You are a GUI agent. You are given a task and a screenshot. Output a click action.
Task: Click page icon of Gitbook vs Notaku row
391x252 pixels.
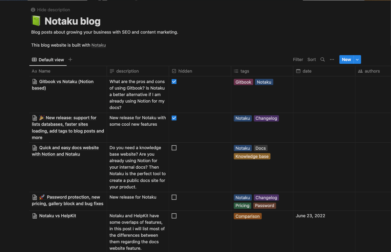[x=35, y=82]
